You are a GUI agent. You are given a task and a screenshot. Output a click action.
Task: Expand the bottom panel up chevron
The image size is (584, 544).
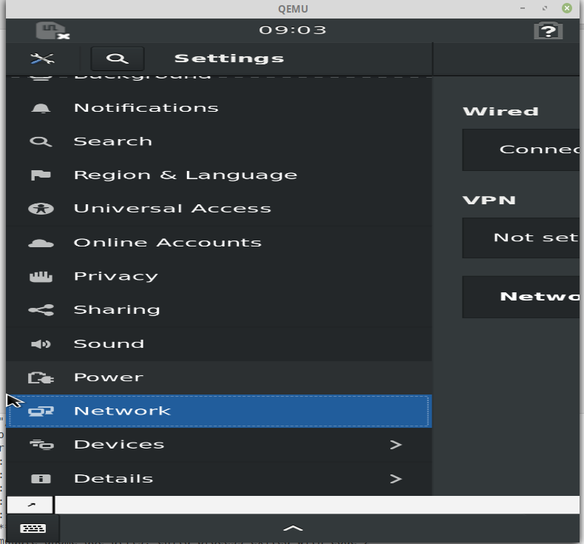(x=293, y=528)
